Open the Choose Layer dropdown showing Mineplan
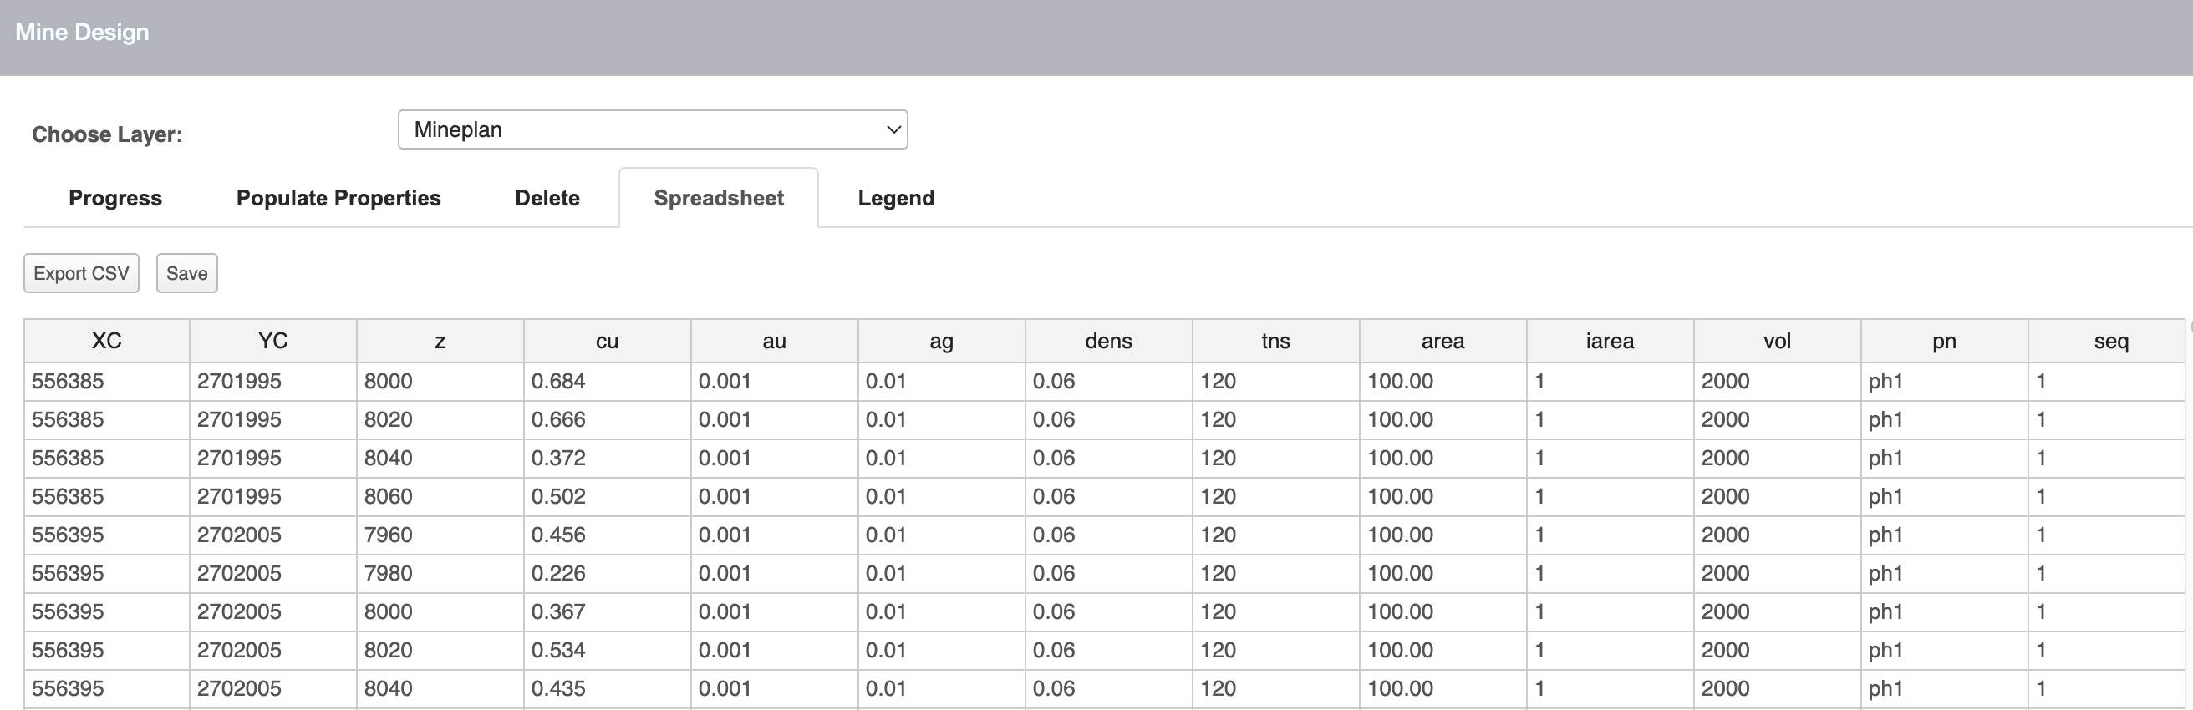Image resolution: width=2193 pixels, height=710 pixels. coord(652,129)
